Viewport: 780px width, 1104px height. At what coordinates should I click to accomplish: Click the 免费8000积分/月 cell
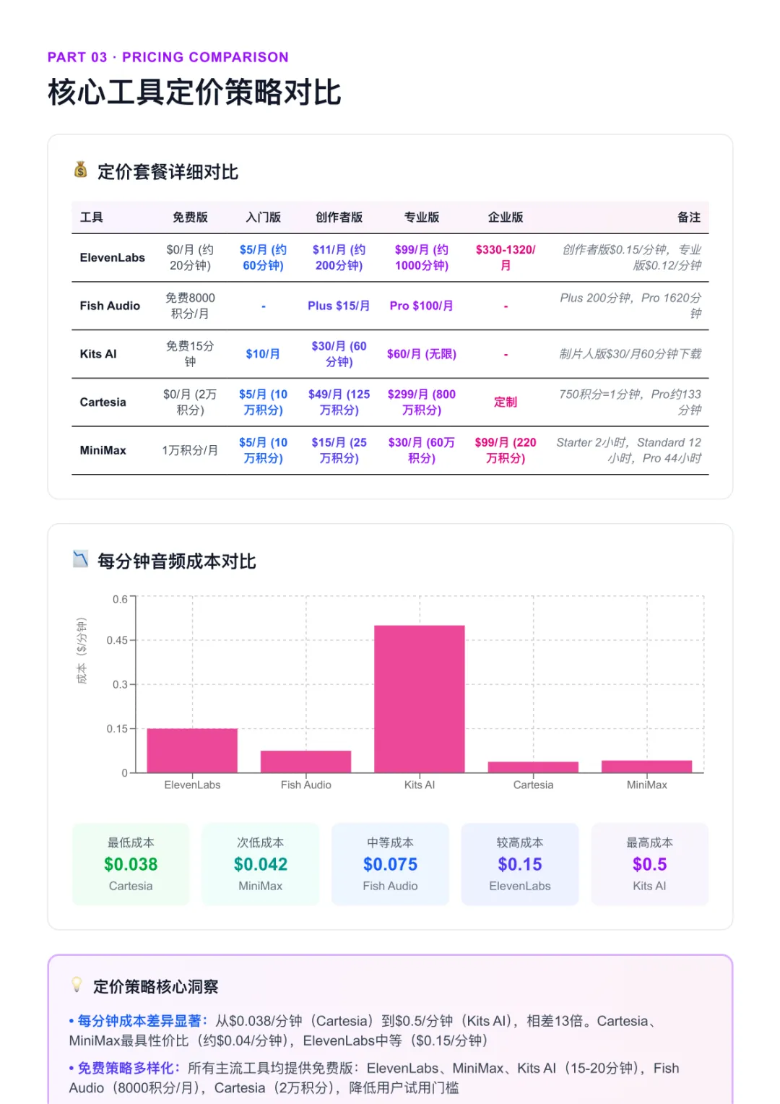[x=190, y=306]
